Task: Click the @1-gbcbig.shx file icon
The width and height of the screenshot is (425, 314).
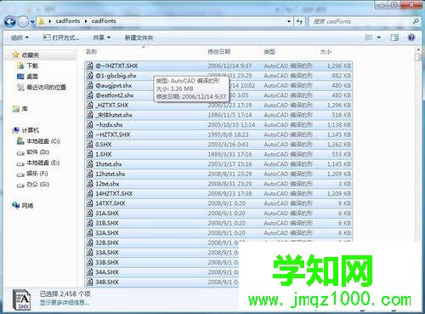Action: [x=90, y=76]
